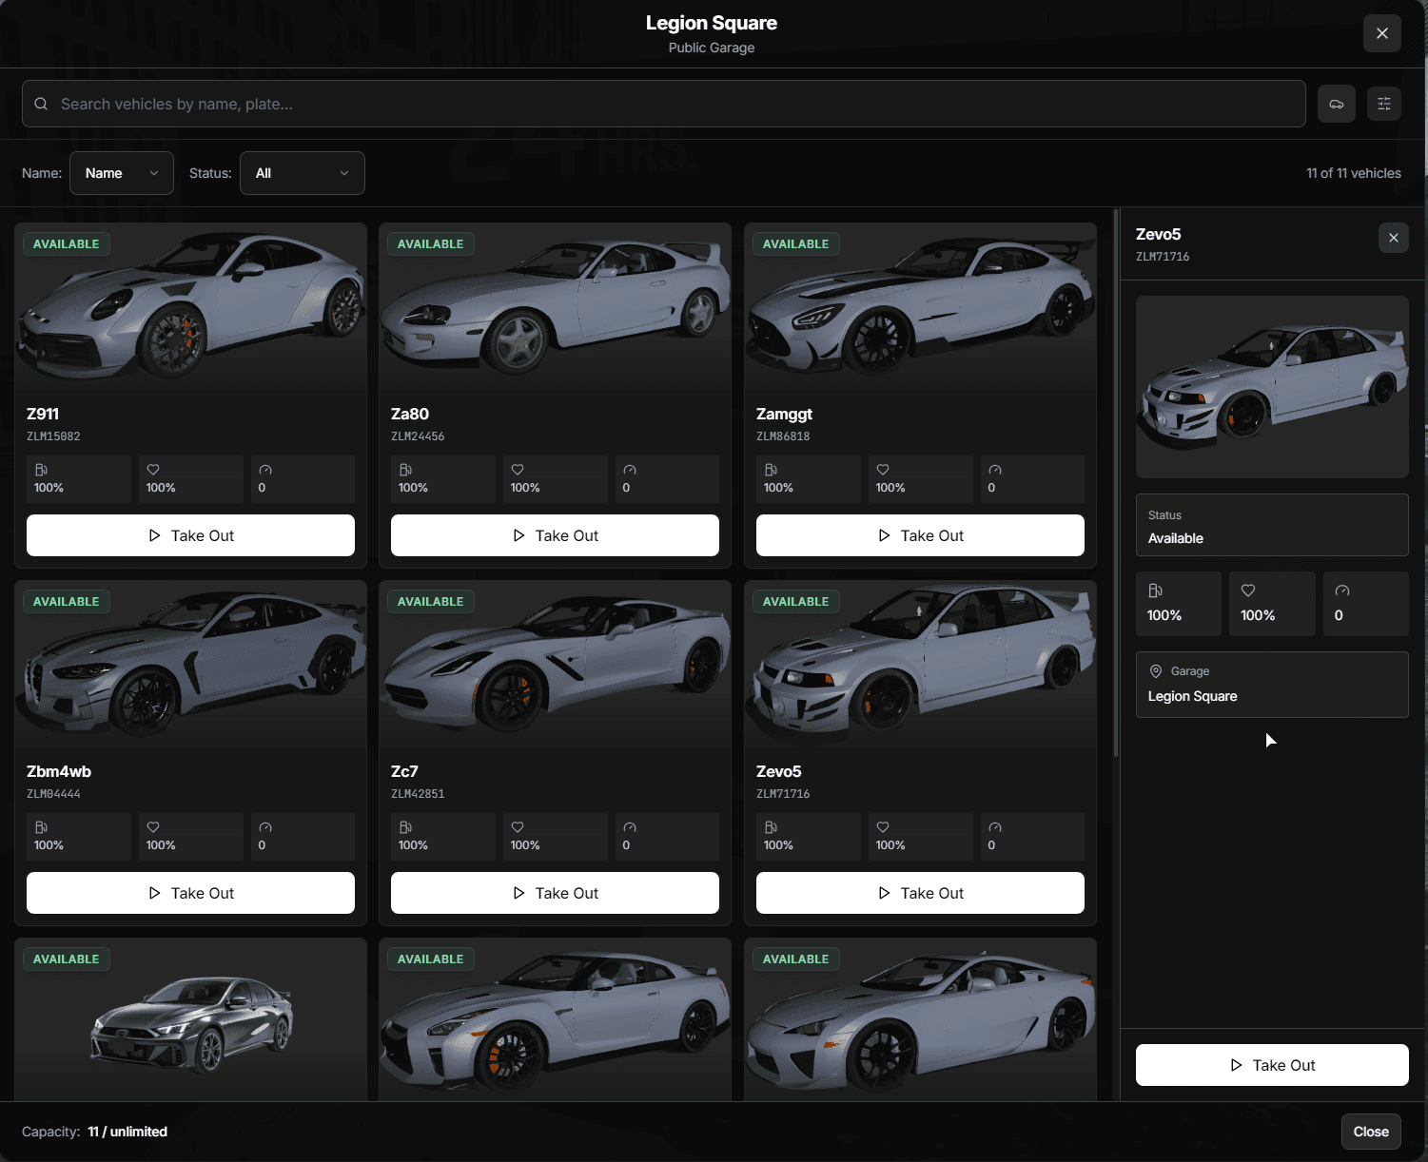This screenshot has height=1162, width=1428.
Task: Click the mileage gauge icon on the Z911 card
Action: click(x=265, y=470)
